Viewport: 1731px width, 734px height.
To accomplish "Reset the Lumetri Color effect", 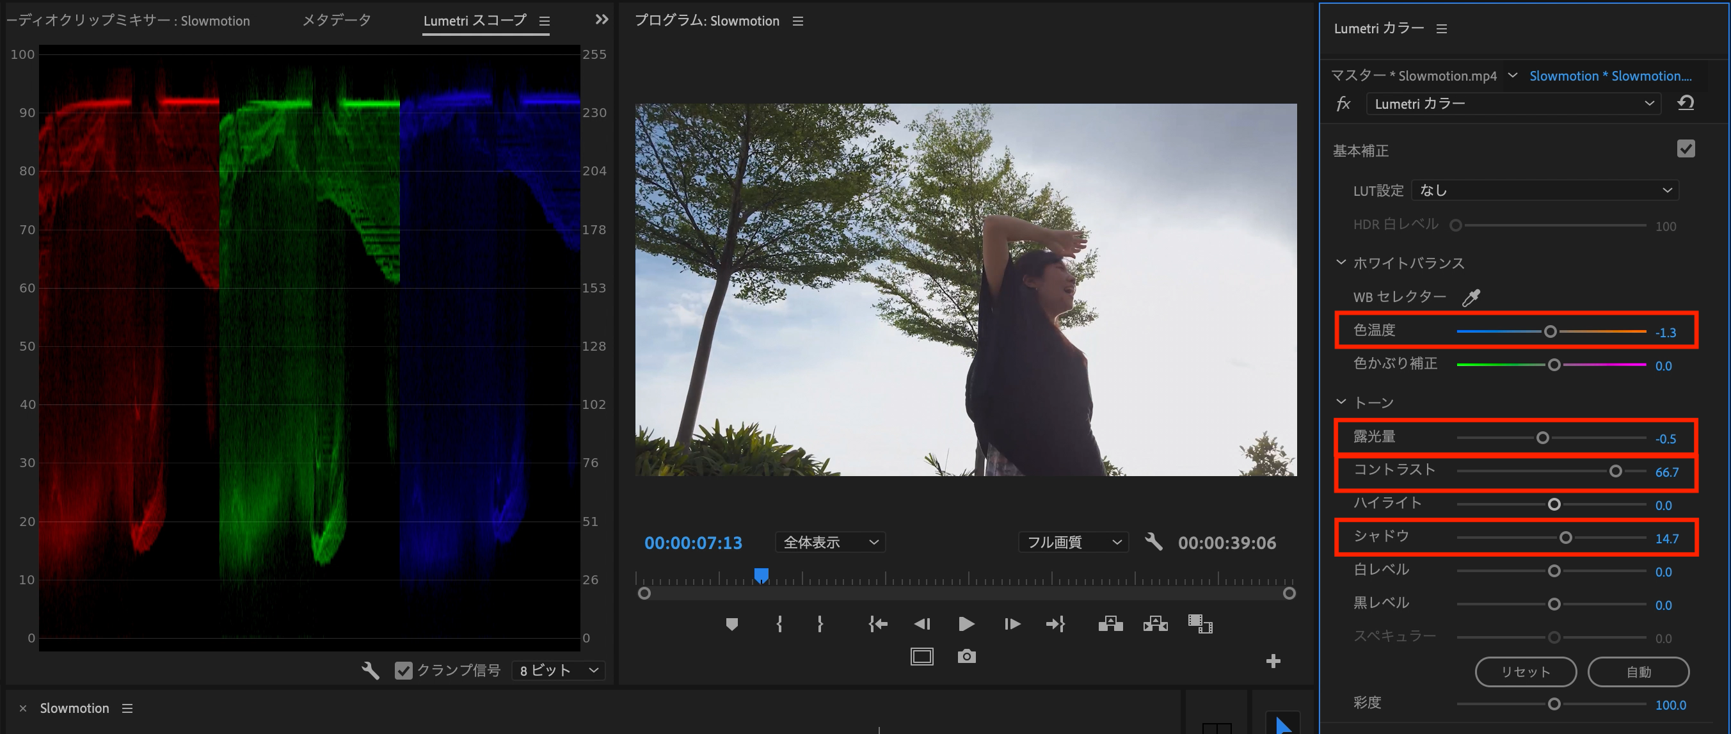I will point(1686,104).
